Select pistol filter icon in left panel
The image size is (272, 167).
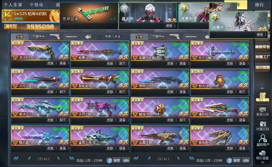coord(55,37)
